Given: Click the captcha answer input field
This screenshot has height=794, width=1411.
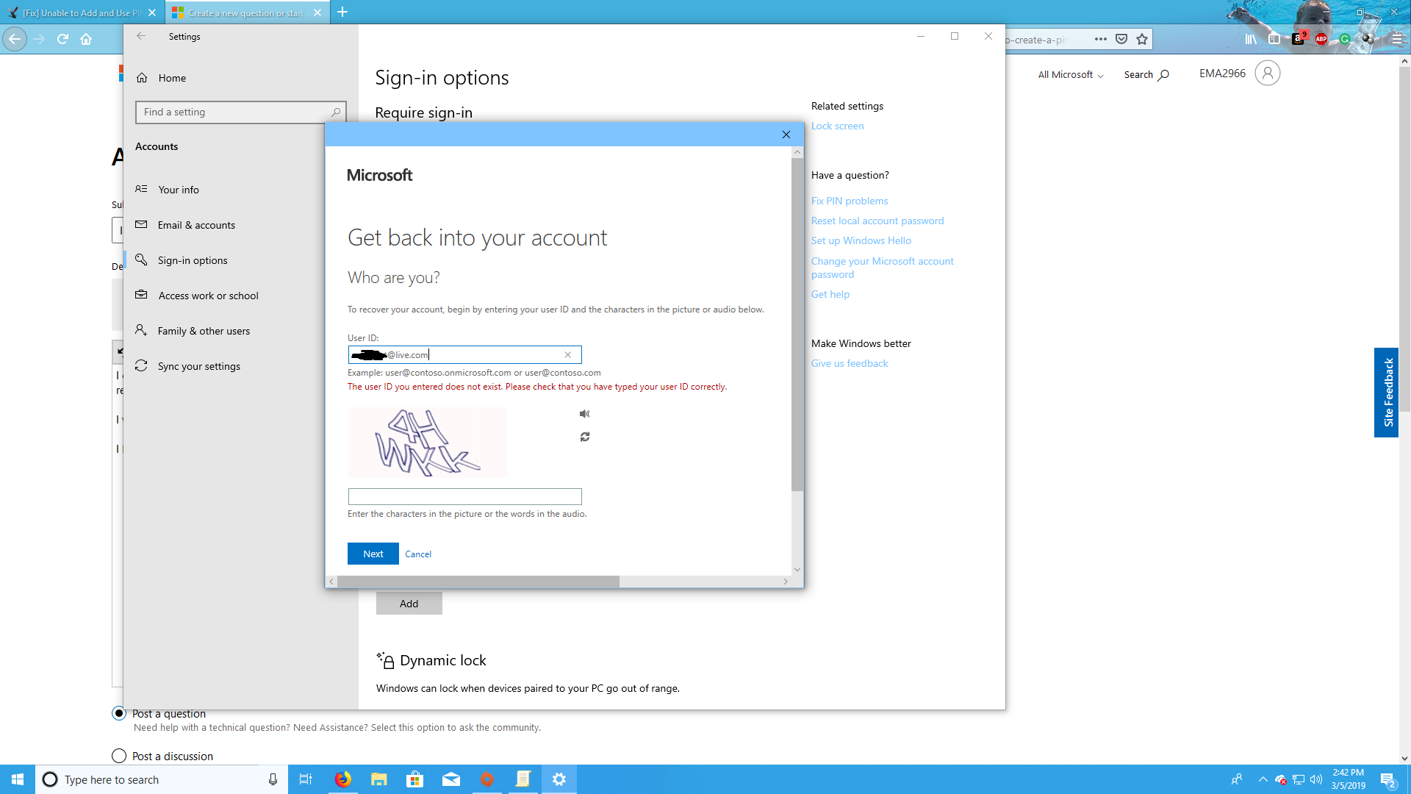Looking at the screenshot, I should (464, 496).
